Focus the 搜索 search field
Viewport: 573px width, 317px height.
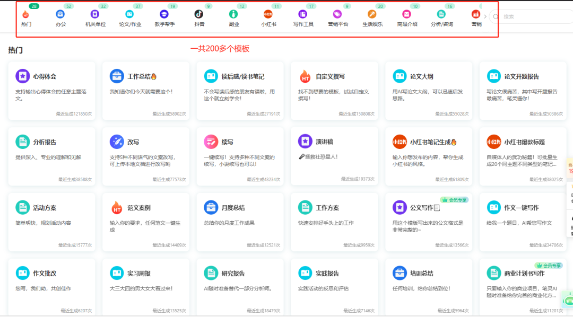click(x=532, y=16)
